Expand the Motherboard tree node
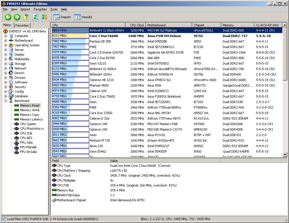Viewport: 289px width, 223px height. point(6,41)
